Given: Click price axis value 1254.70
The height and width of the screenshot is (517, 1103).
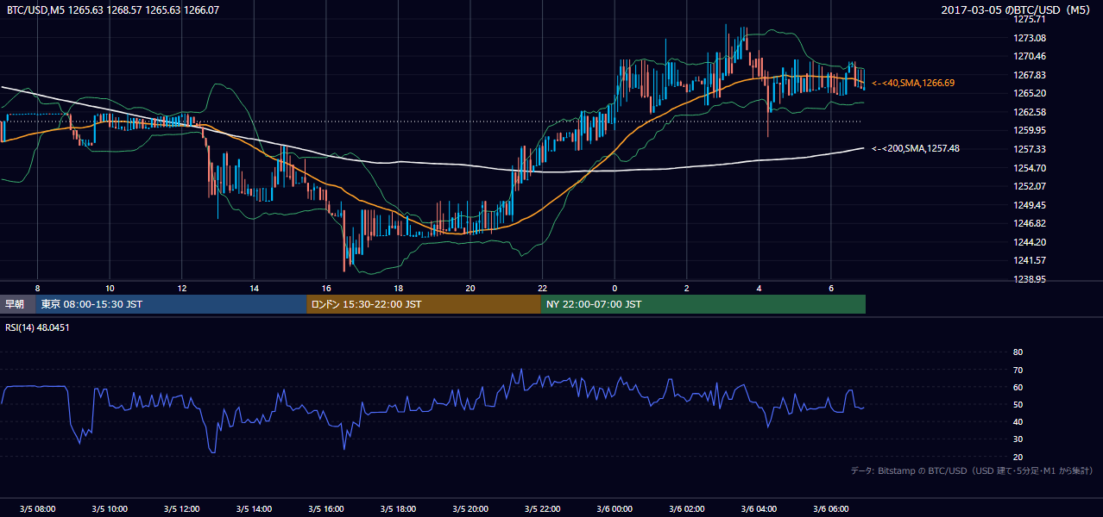Looking at the screenshot, I should tap(1030, 168).
